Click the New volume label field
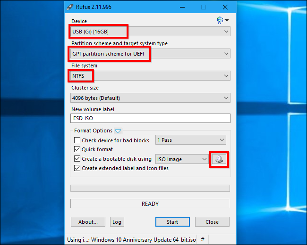 pos(150,119)
